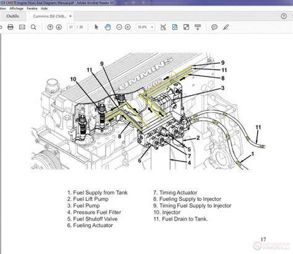
Task: Zoom in with the plus button
Action: click(128, 27)
